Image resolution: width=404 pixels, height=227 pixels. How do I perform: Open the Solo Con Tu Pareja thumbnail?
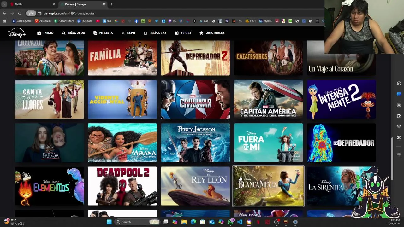click(49, 143)
